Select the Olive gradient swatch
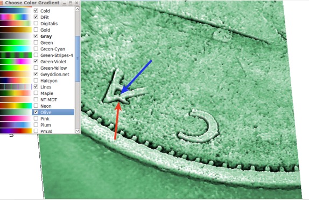This screenshot has height=200, width=309. (16, 112)
